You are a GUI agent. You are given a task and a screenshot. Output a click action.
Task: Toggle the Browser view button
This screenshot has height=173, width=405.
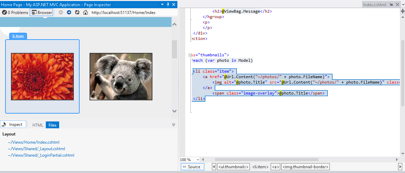(41, 13)
